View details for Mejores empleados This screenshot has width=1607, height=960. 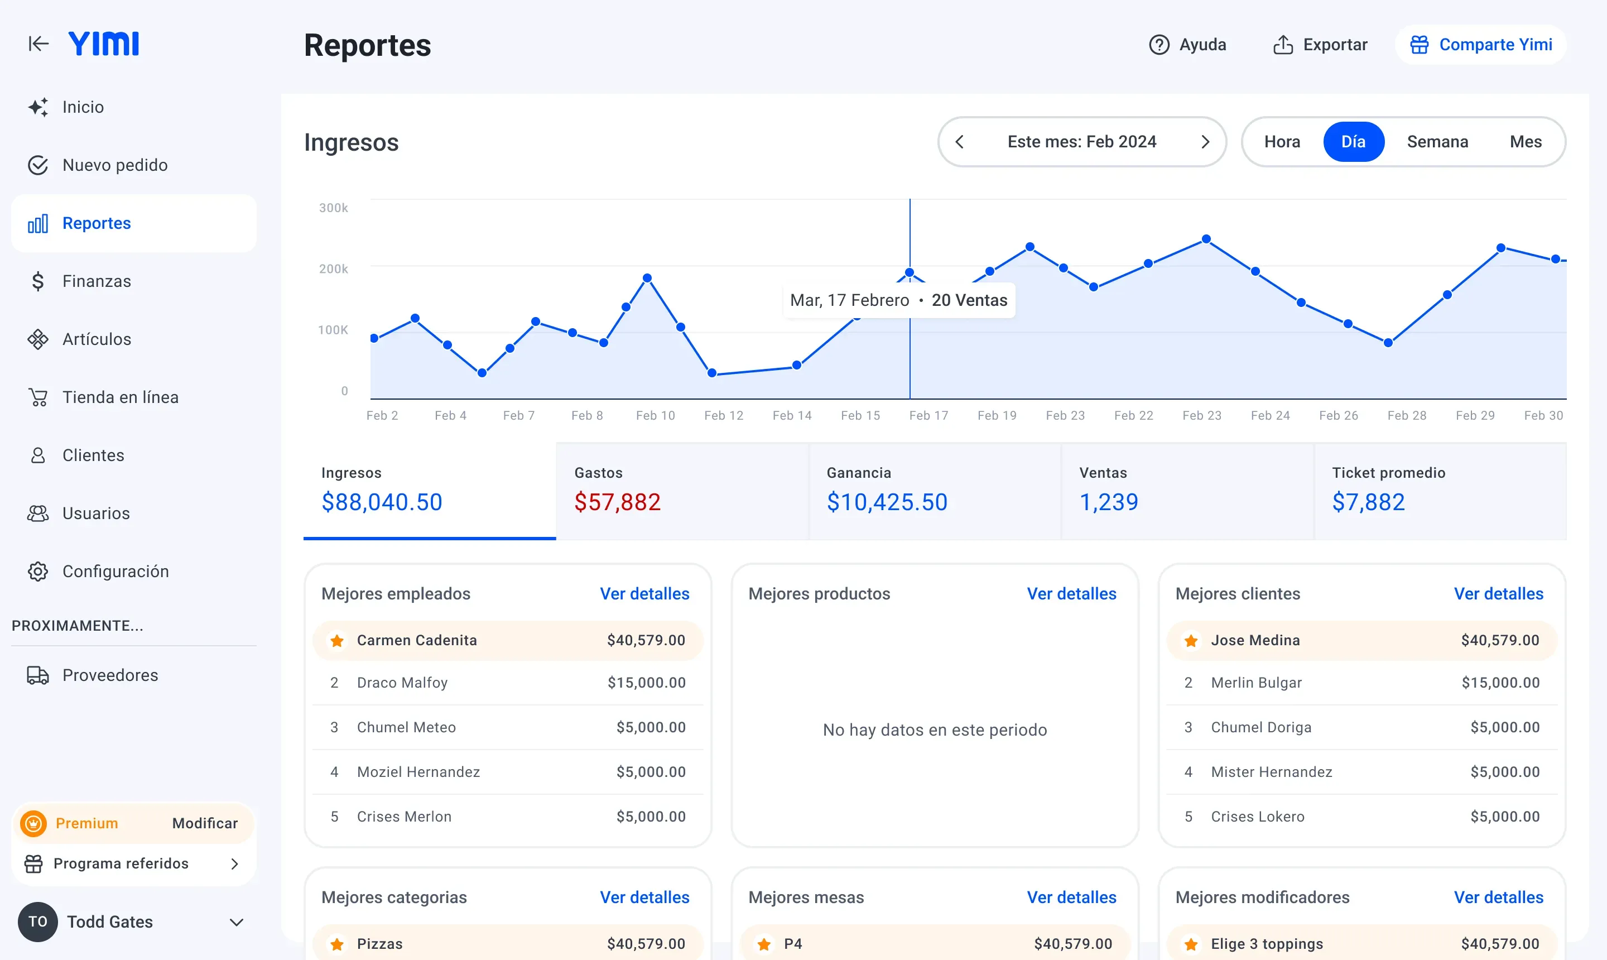tap(644, 594)
